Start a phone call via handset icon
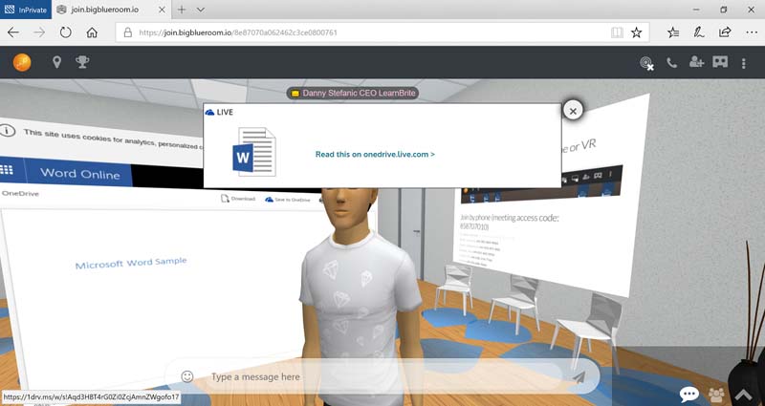Image resolution: width=765 pixels, height=406 pixels. pos(672,62)
